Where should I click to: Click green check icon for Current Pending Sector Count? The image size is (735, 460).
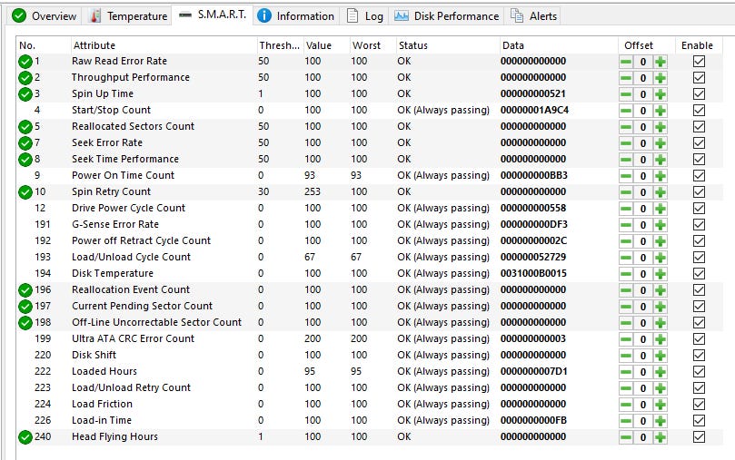tap(25, 307)
